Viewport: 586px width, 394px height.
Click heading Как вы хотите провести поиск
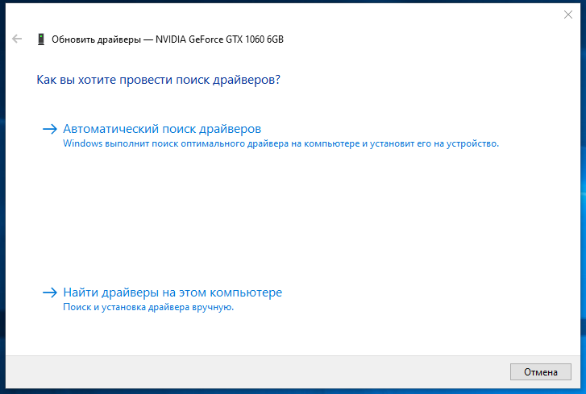158,80
